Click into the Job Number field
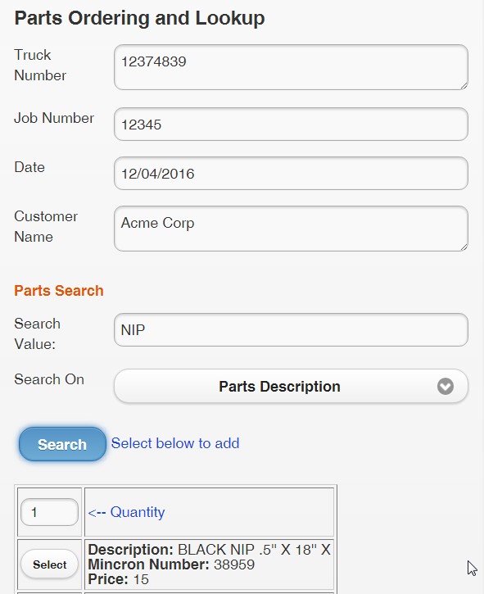The height and width of the screenshot is (594, 484). coord(291,125)
